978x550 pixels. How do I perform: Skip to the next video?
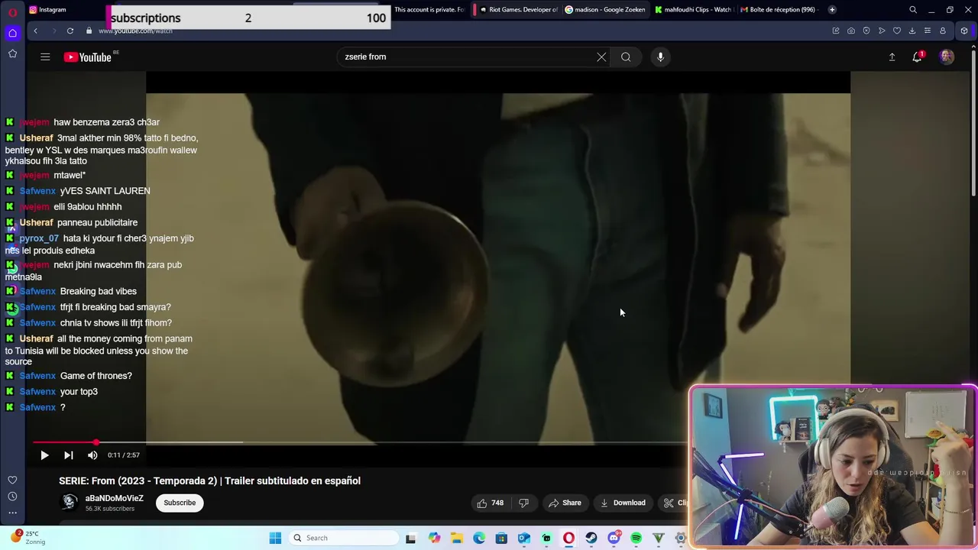pyautogui.click(x=68, y=455)
